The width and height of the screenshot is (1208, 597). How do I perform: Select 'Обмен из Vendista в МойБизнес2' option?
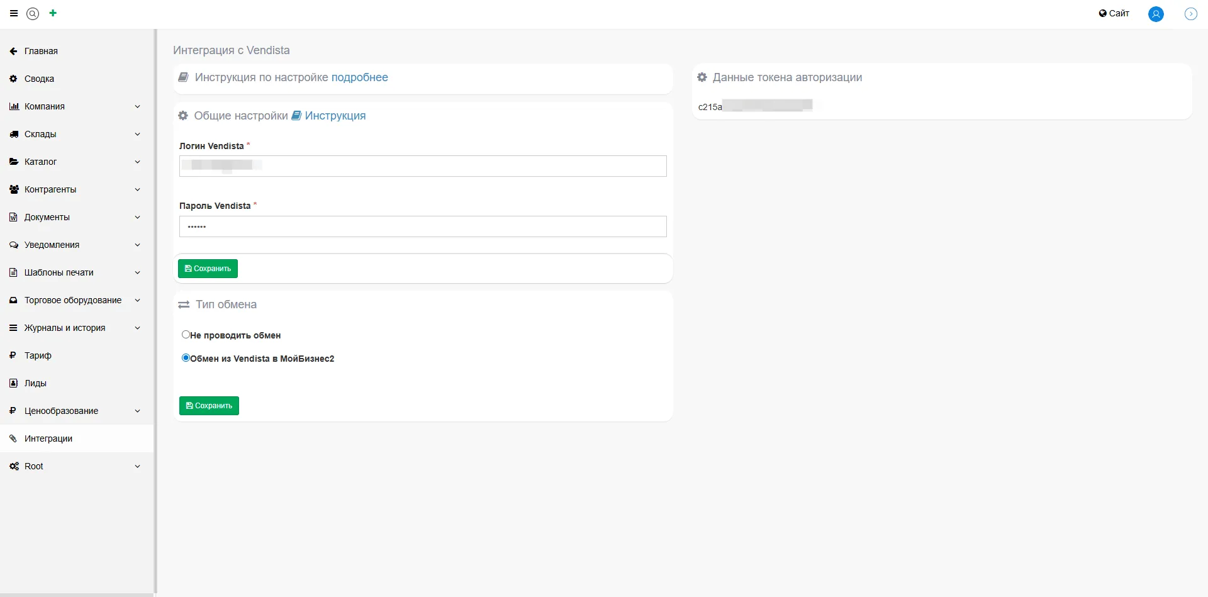[x=186, y=358]
